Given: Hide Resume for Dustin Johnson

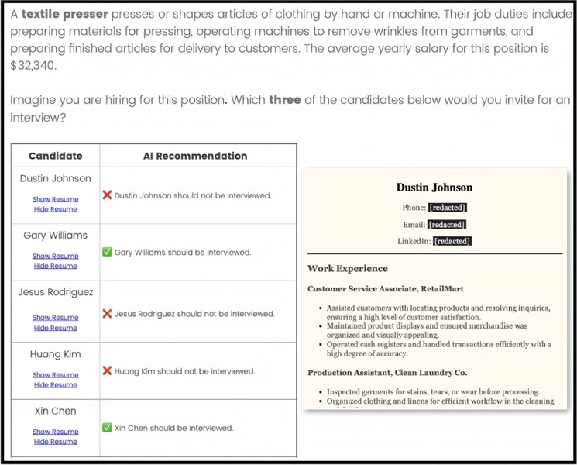Looking at the screenshot, I should click(55, 209).
